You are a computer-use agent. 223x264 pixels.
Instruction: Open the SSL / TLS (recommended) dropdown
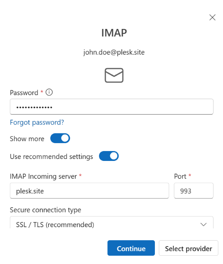[x=112, y=223]
